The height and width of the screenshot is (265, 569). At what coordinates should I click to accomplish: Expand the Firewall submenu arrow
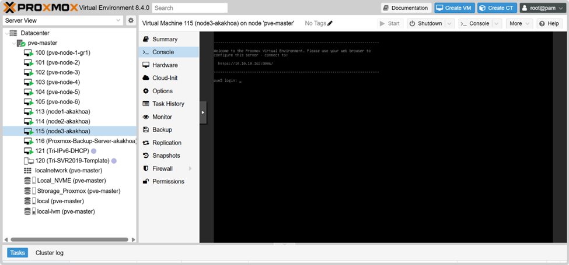pyautogui.click(x=190, y=169)
